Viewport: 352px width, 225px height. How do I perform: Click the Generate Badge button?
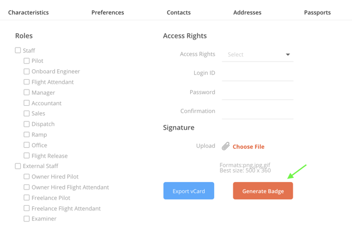tap(263, 191)
